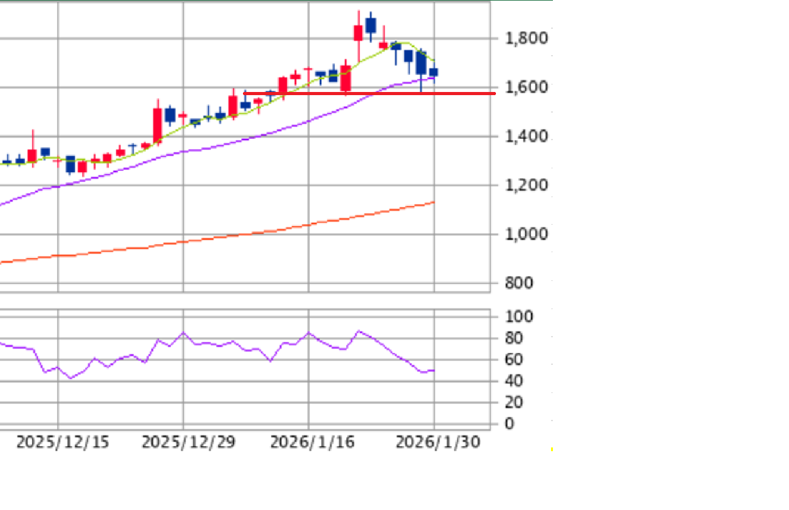Select the 2026/1/16 date label
Screen dimensions: 789x510
312,442
